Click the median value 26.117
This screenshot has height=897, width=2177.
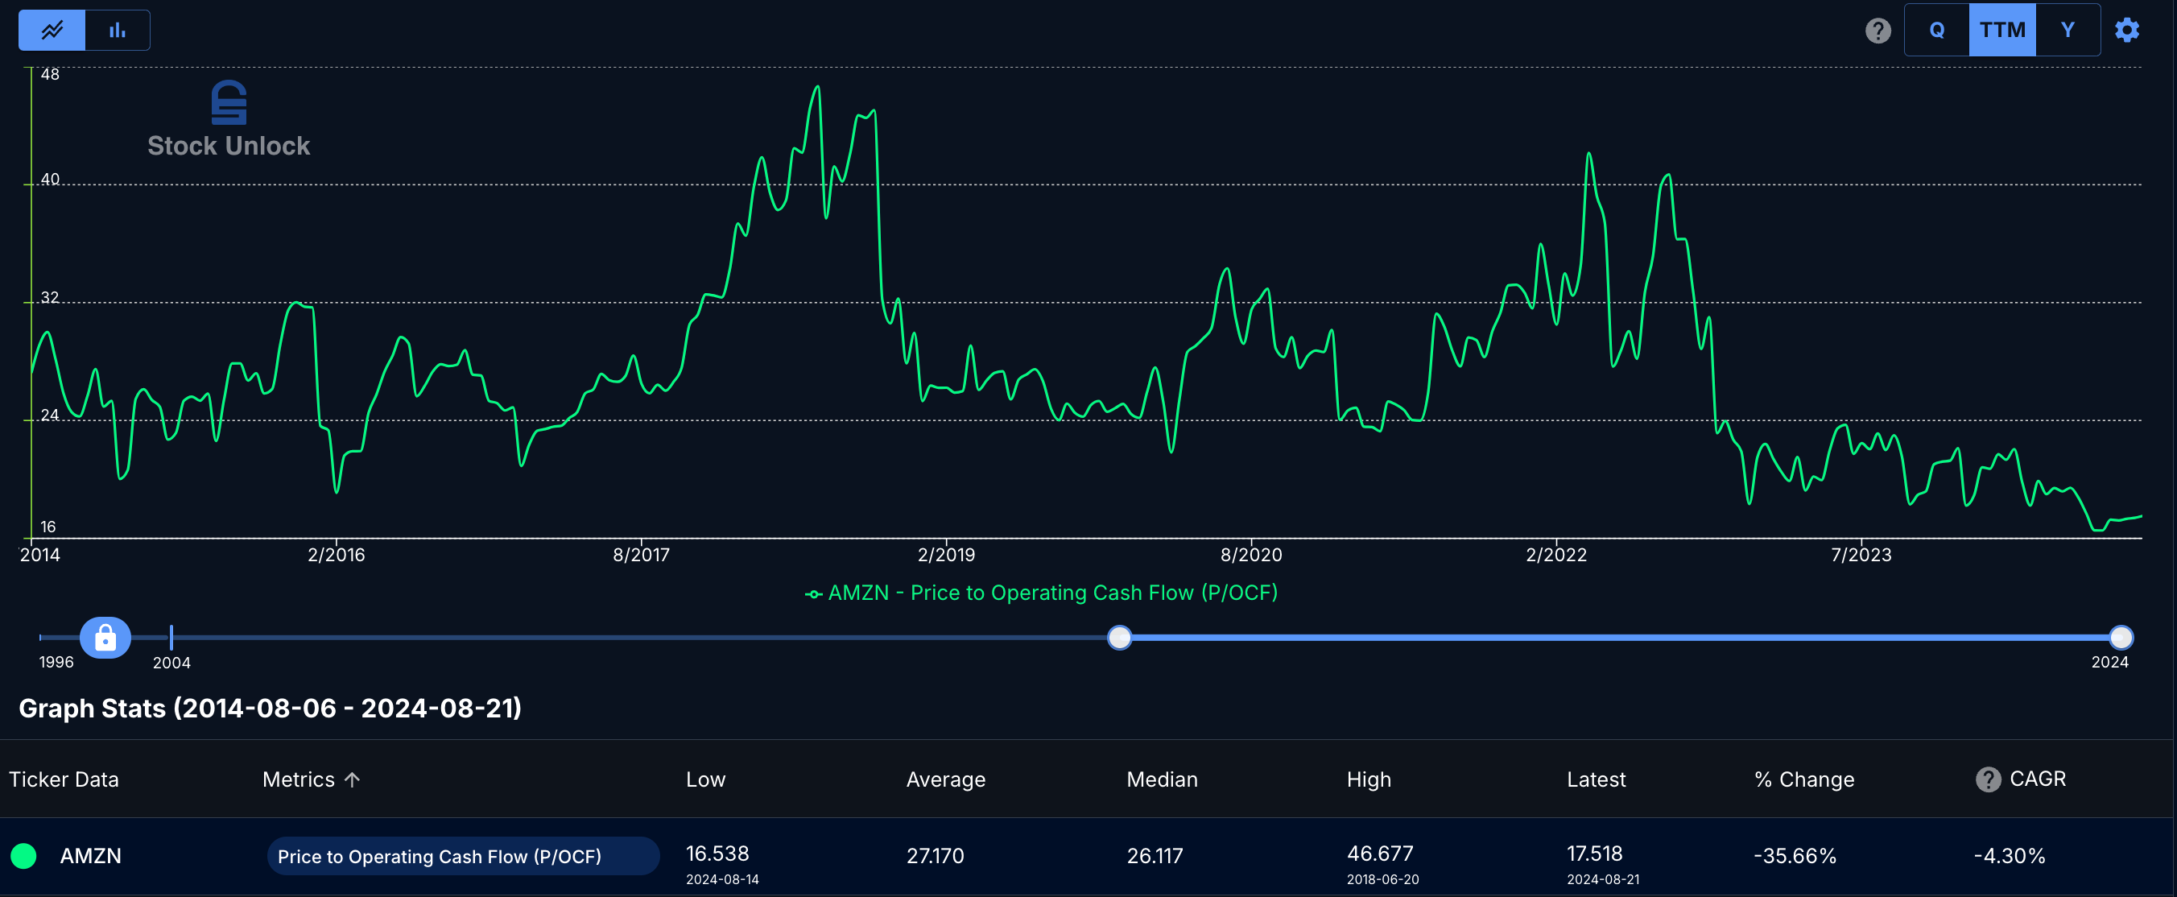point(1155,856)
